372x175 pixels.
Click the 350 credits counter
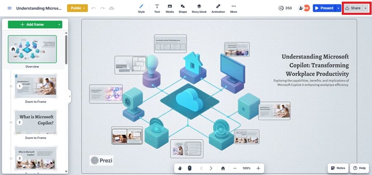285,8
